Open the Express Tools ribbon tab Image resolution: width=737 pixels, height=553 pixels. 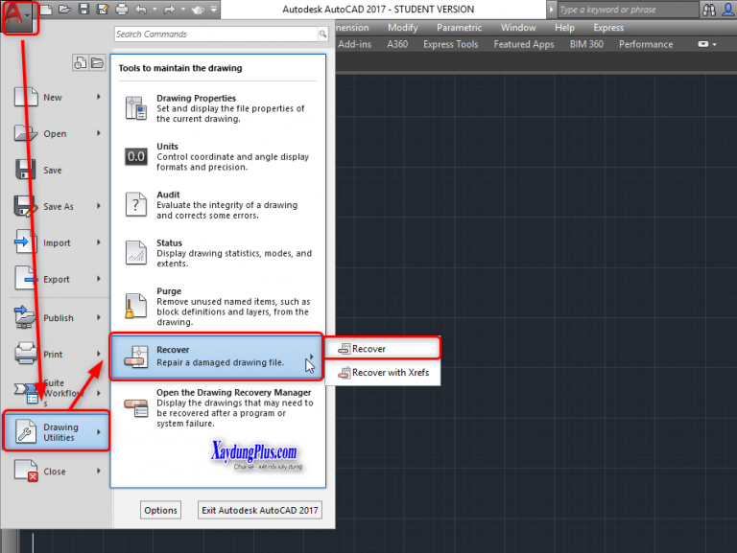tap(450, 44)
